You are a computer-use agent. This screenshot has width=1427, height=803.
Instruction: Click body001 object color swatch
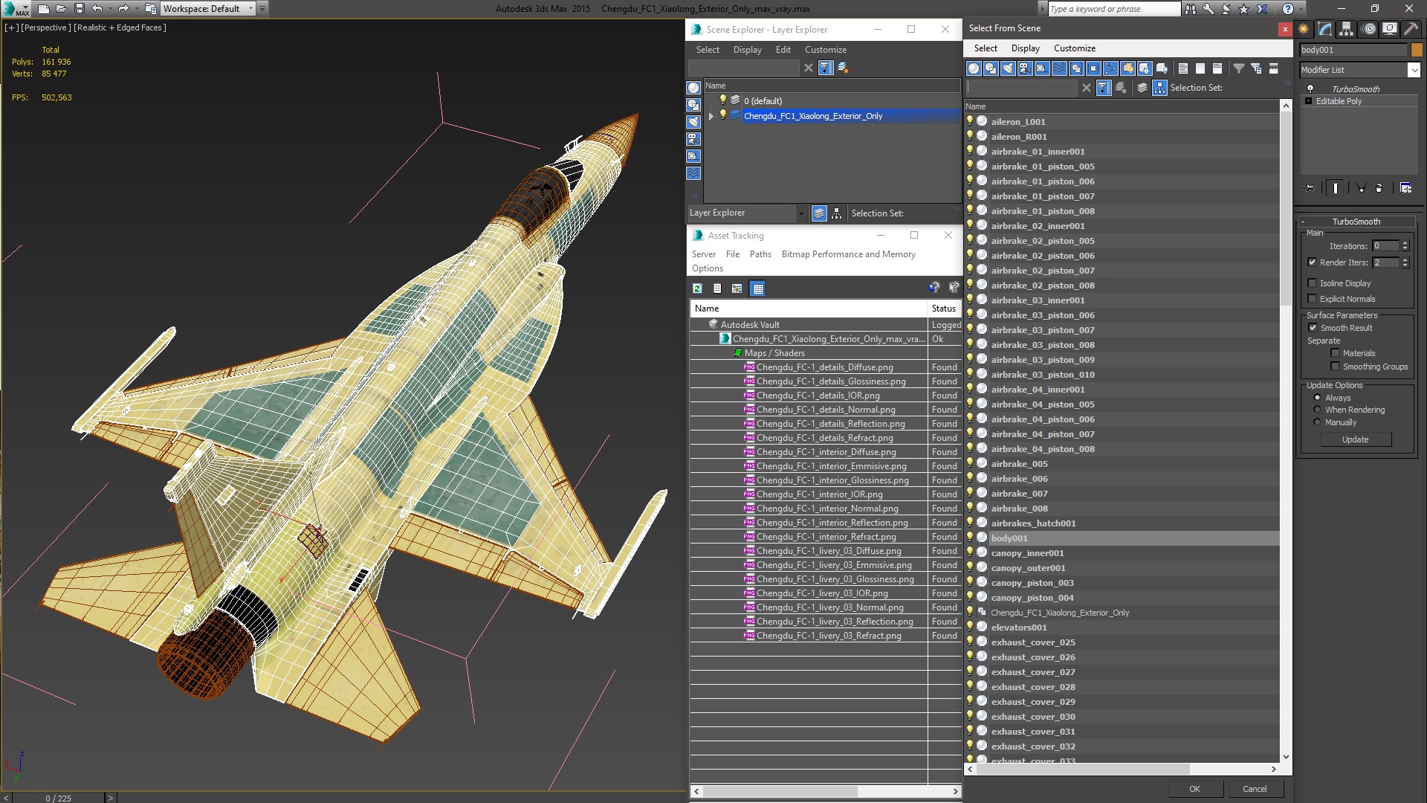(x=1417, y=50)
